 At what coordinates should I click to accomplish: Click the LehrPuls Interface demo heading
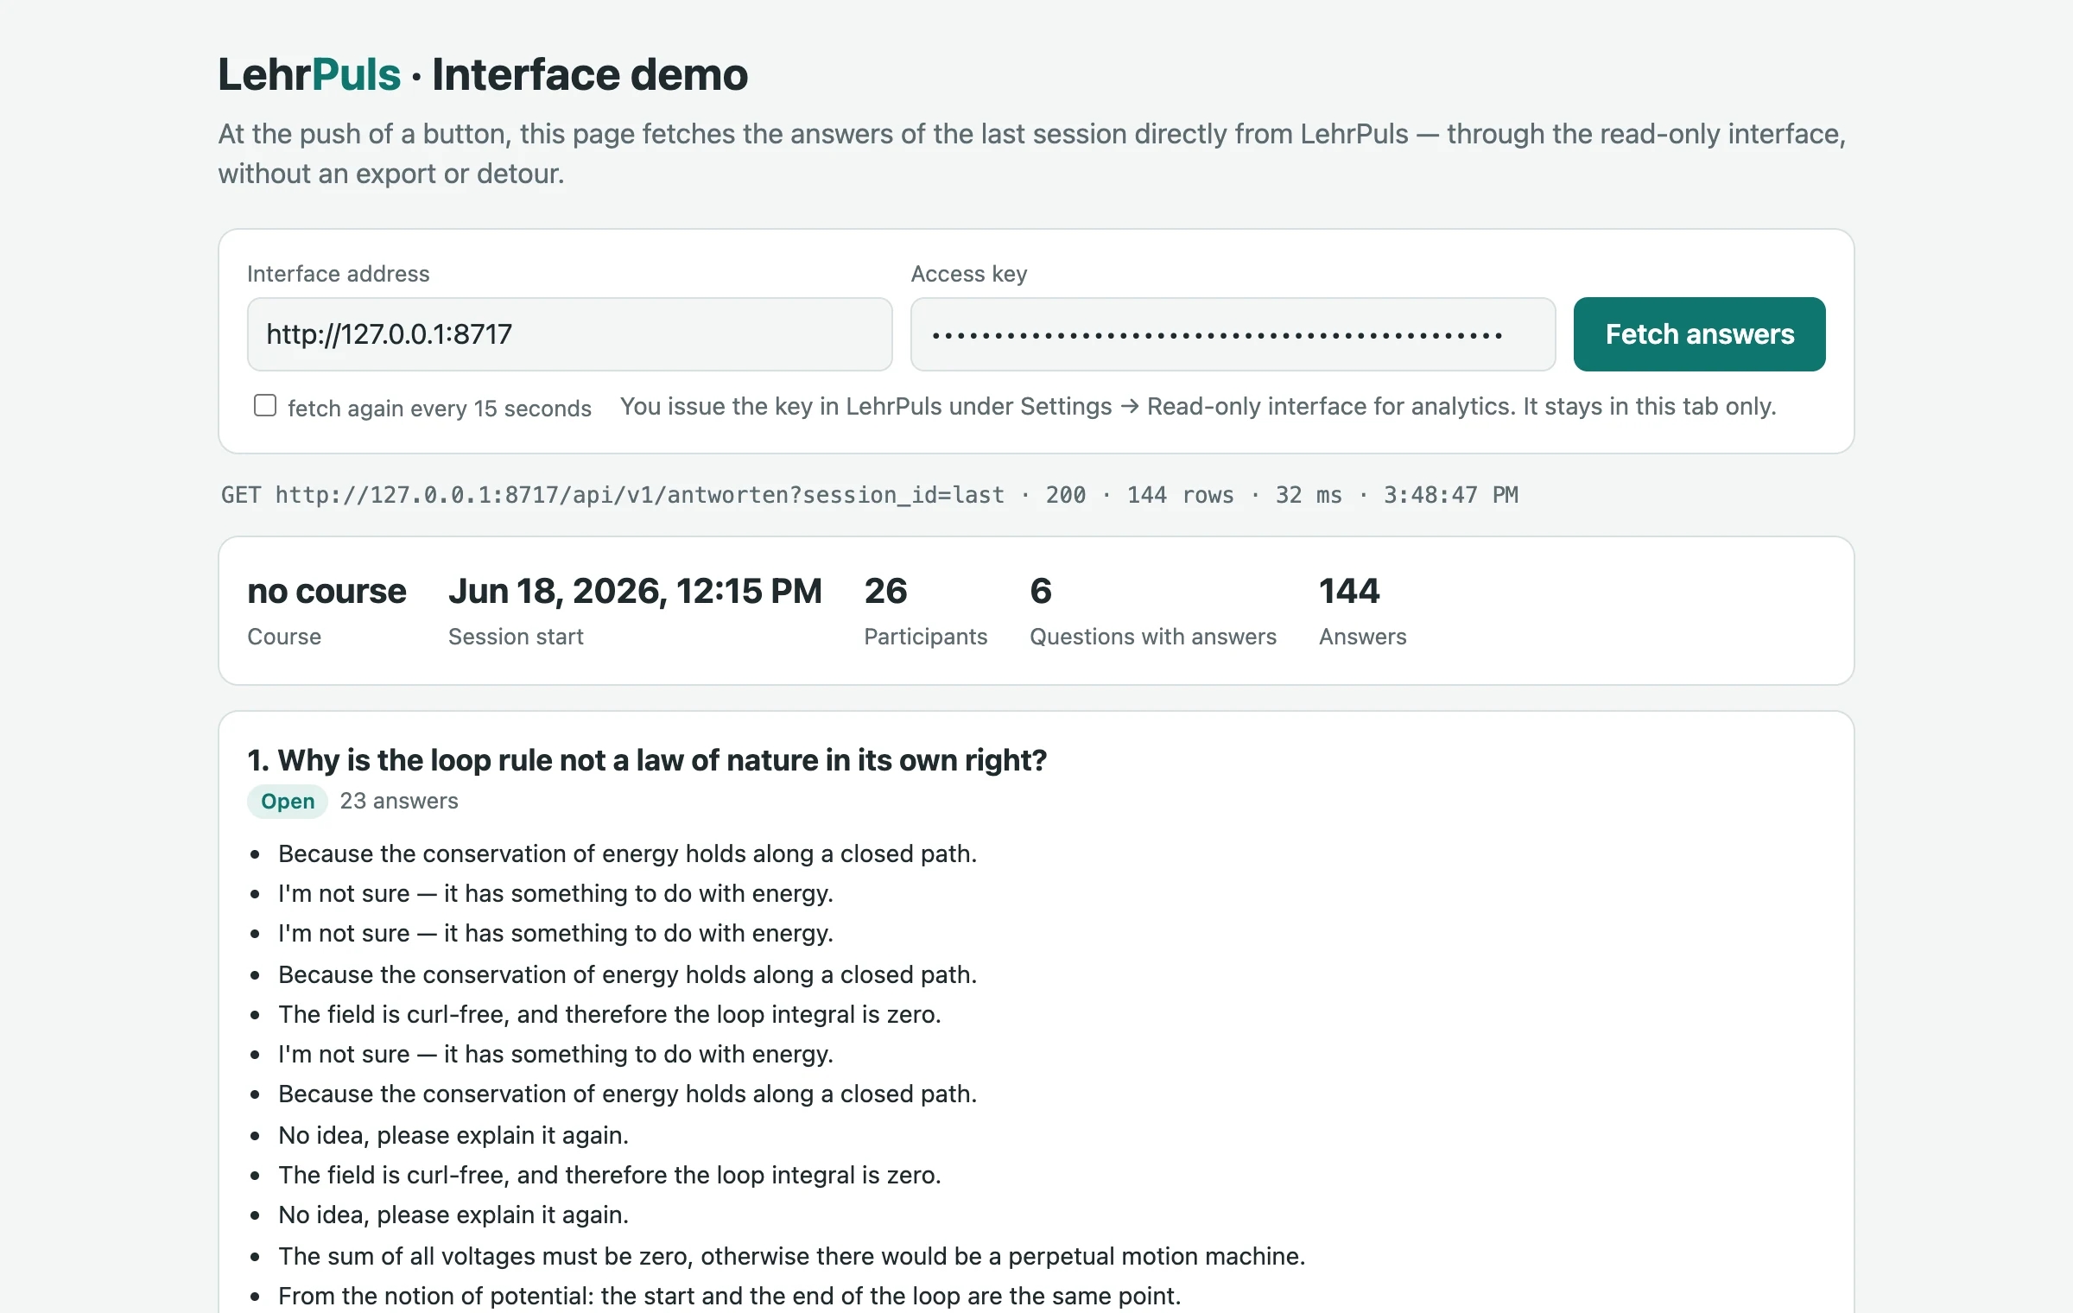click(483, 74)
